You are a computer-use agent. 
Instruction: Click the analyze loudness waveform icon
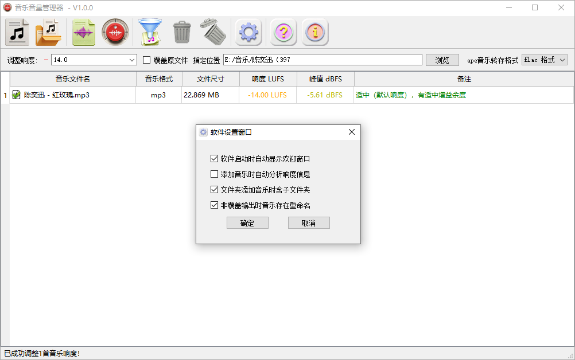click(84, 32)
